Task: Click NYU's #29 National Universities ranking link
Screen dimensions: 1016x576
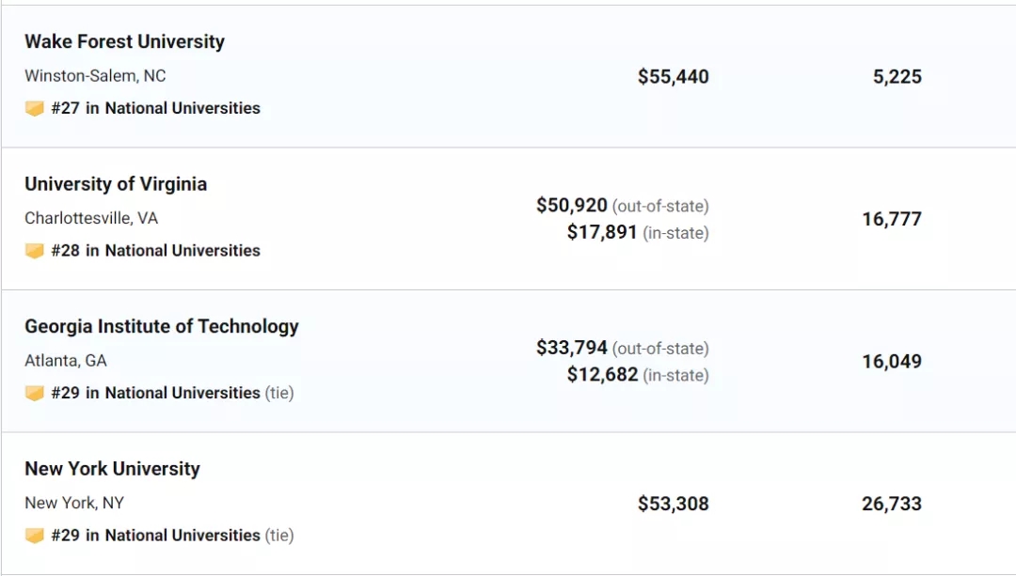Action: [x=155, y=536]
